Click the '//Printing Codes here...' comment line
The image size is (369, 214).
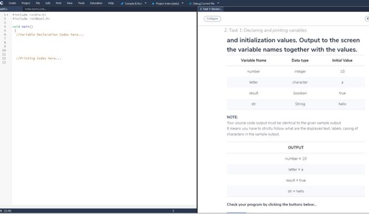coord(38,58)
